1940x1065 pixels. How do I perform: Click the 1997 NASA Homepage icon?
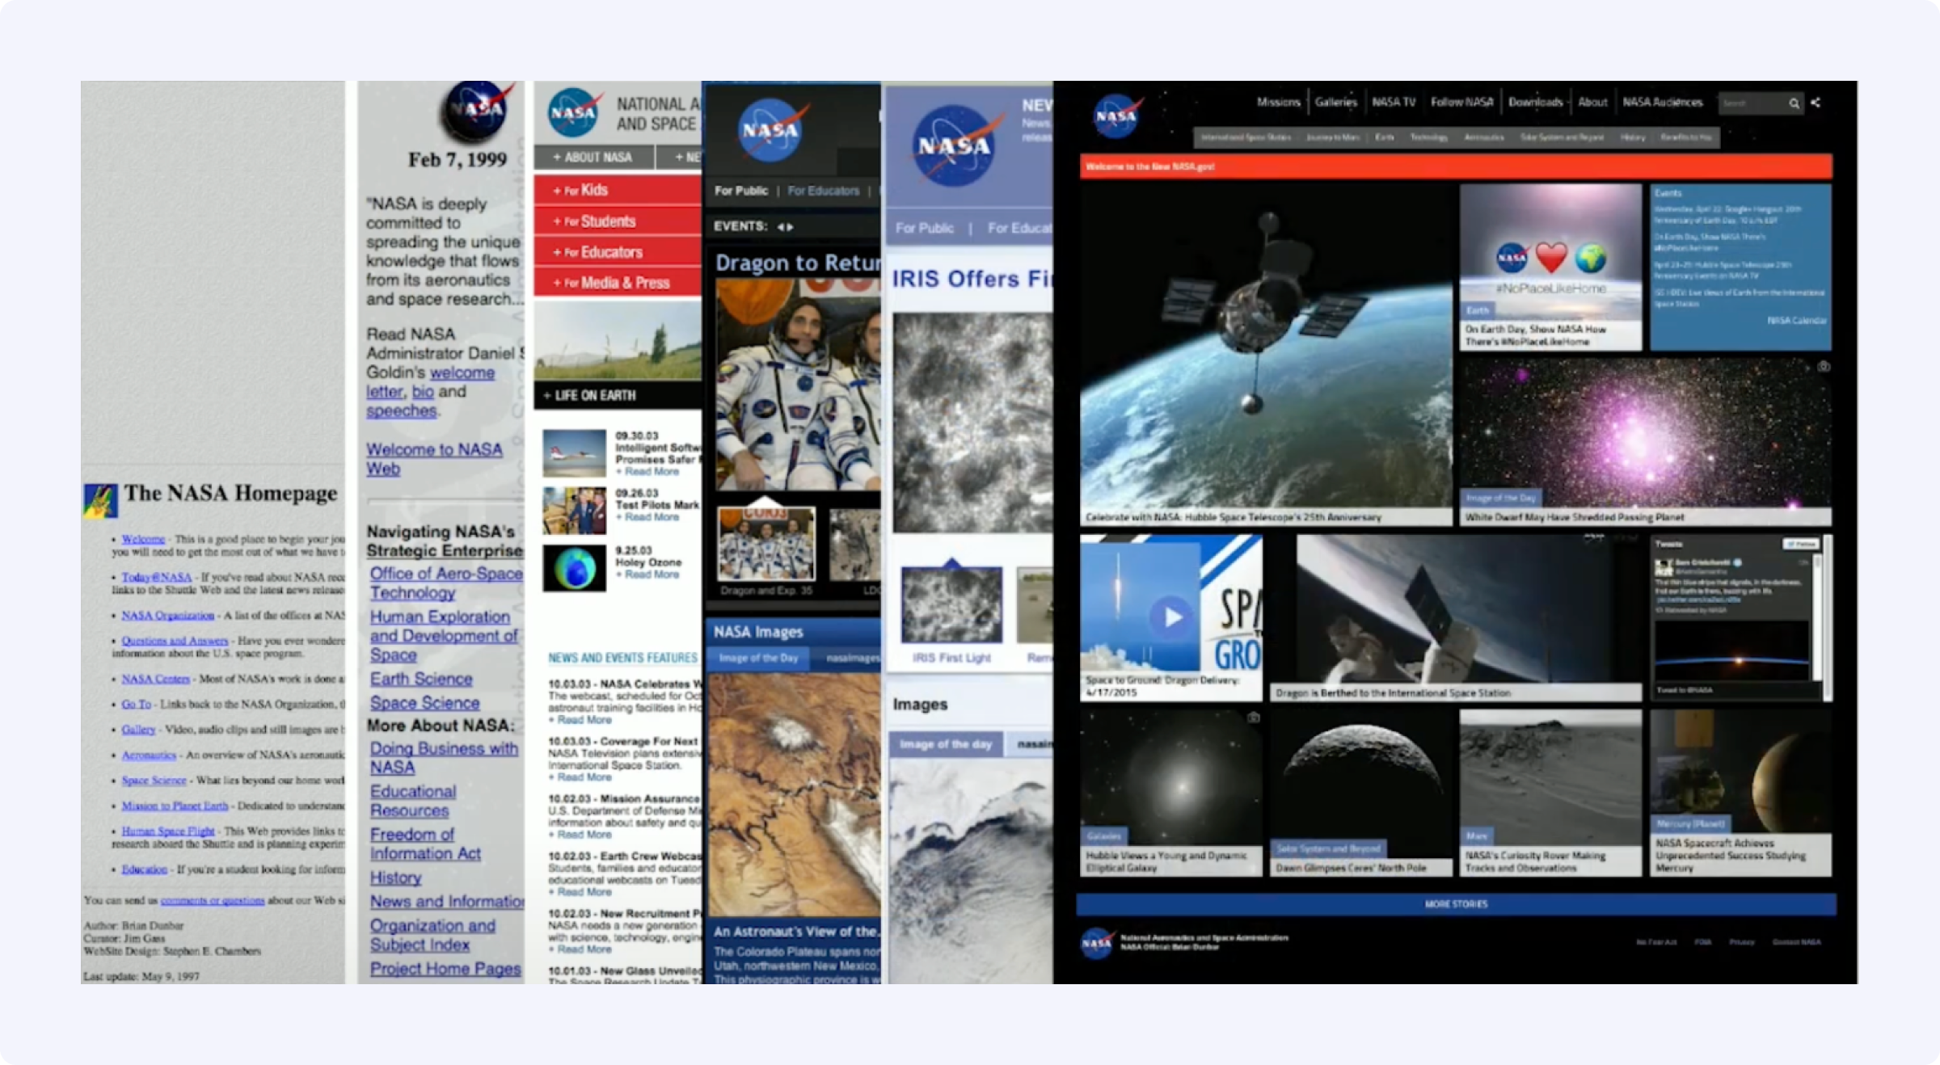100,500
